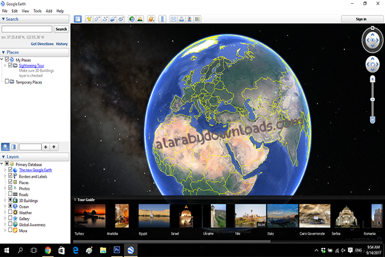Open search History link
Screen dimensions: 385x257
pos(62,44)
